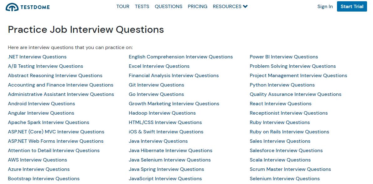Viewport: 373px width, 184px height.
Task: Open JavaScript Interview Questions
Action: [165, 179]
